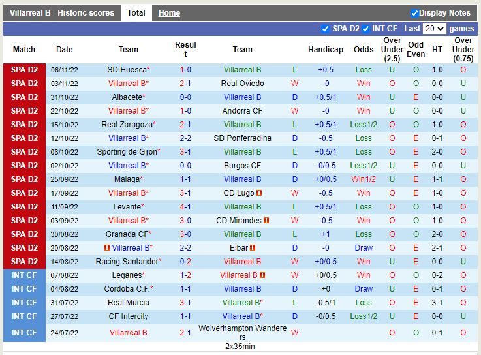Click the 1-0 score of SD Huesca match
Image resolution: width=481 pixels, height=355 pixels.
[x=185, y=70]
